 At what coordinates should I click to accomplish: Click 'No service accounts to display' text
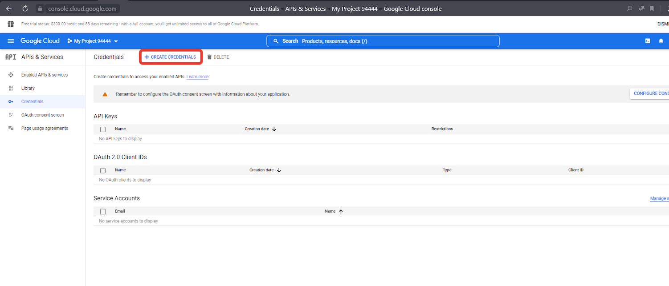128,221
